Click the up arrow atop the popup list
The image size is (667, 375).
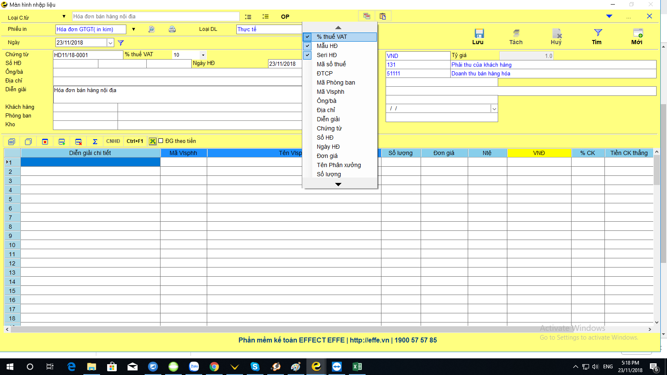point(339,27)
